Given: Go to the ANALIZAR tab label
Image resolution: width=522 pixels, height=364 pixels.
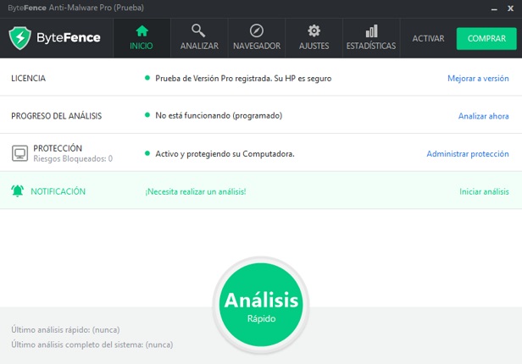Looking at the screenshot, I should point(199,46).
